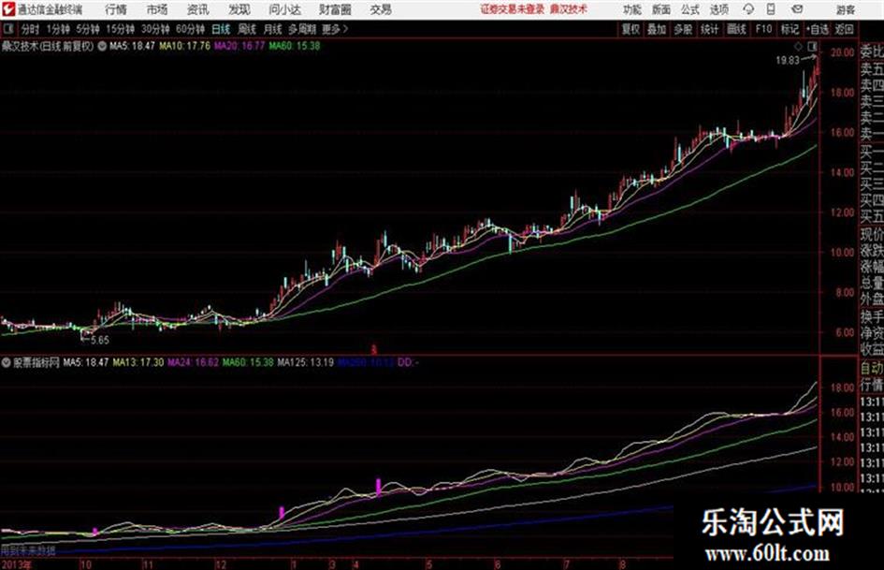Toggle the left side panel icon
This screenshot has height=570, width=884.
(7, 29)
